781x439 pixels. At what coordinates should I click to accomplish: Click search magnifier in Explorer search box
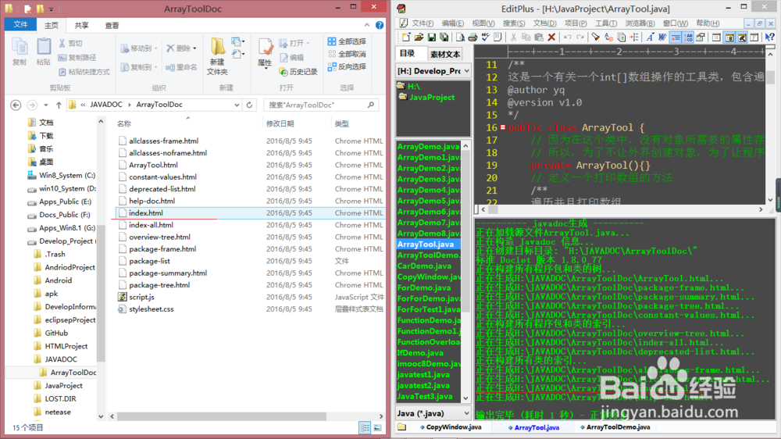tap(370, 105)
